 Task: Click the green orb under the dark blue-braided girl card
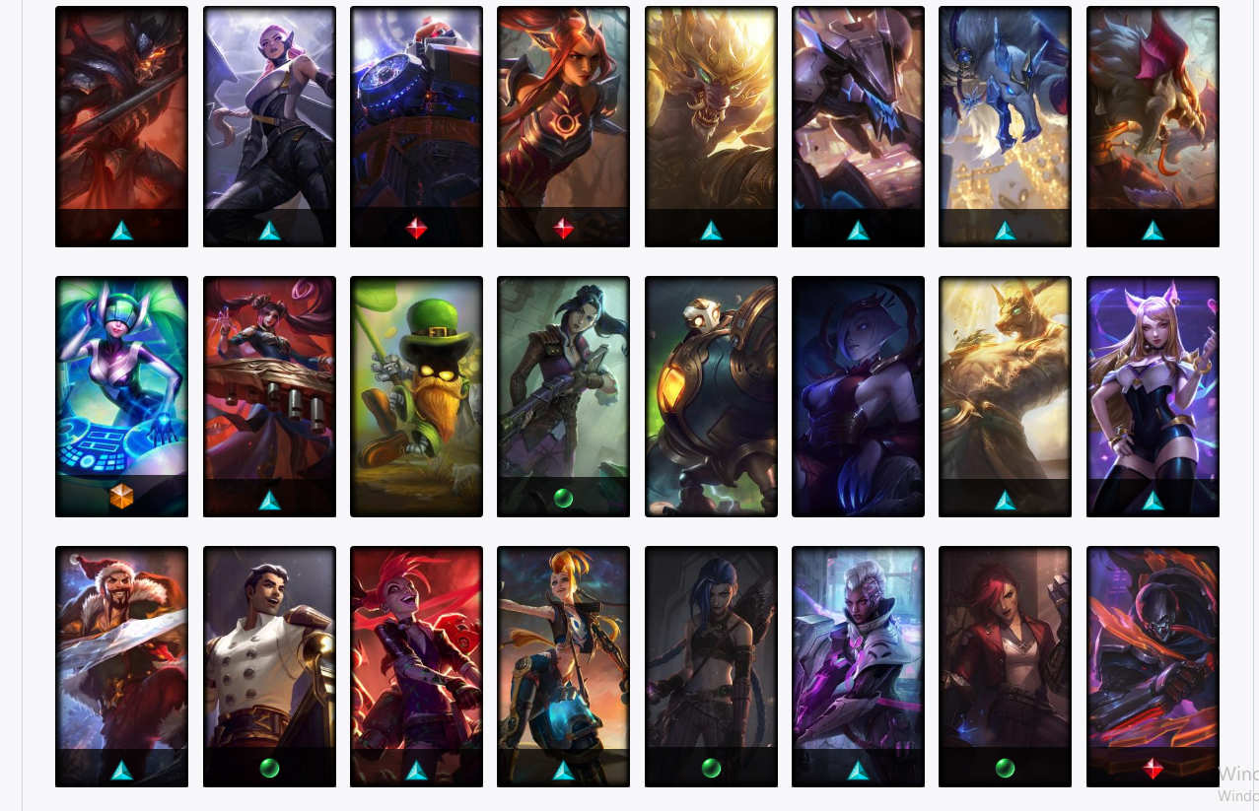pos(711,769)
